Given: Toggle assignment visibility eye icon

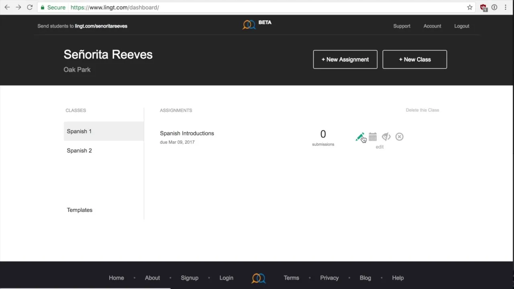Looking at the screenshot, I should pyautogui.click(x=386, y=137).
